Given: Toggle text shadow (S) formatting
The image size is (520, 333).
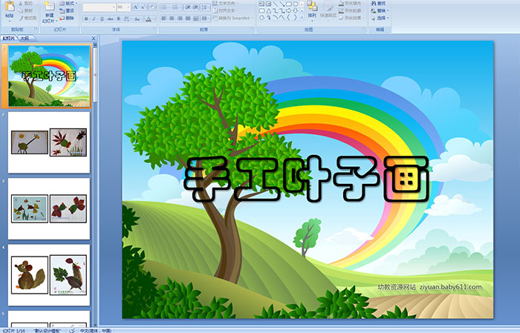Looking at the screenshot, I should (118, 19).
